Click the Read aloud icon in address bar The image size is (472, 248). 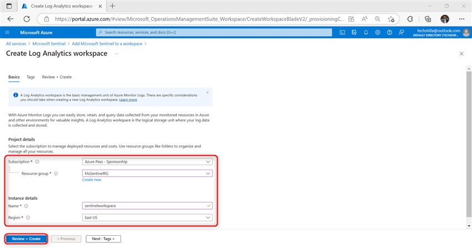coord(364,19)
